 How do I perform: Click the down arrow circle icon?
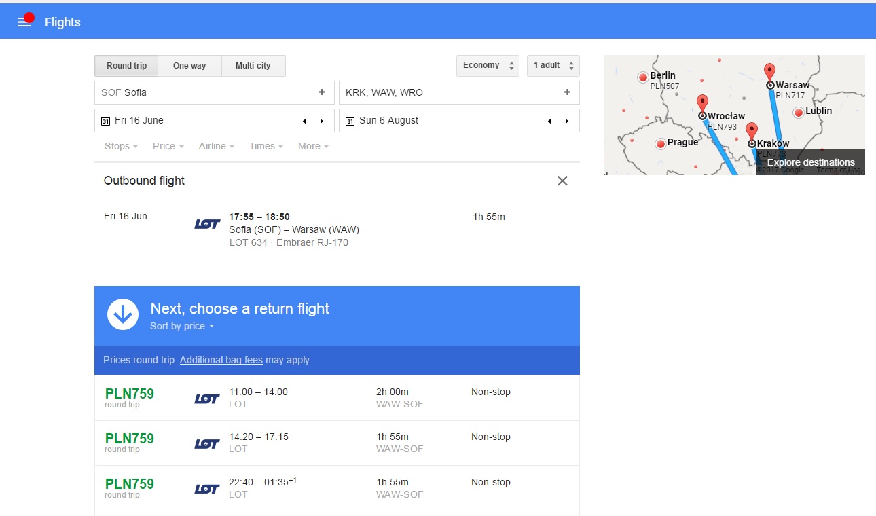[x=123, y=314]
